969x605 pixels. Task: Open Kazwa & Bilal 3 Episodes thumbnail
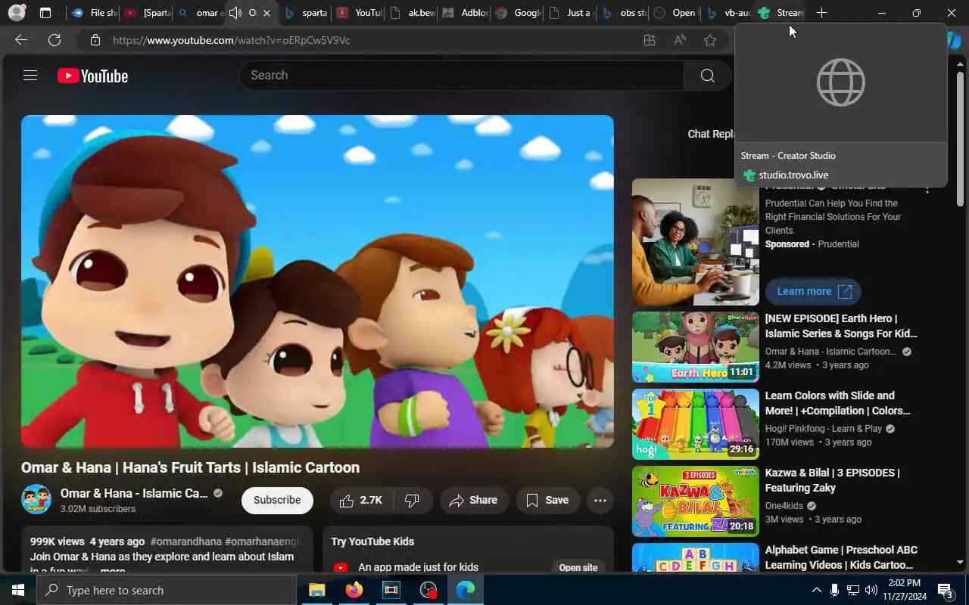click(x=696, y=501)
